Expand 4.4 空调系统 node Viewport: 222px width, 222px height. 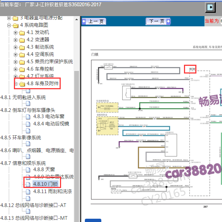click(x=15, y=54)
